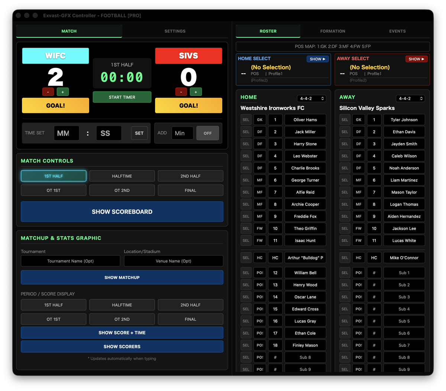Click SEL for Mike O'Connor
Viewport: 446px width, 391px height.
coord(345,258)
